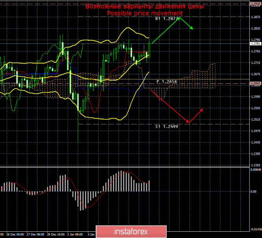Click the '2 Jan 08:00' time label
Image resolution: width=262 pixels, height=238 pixels.
coord(75,234)
